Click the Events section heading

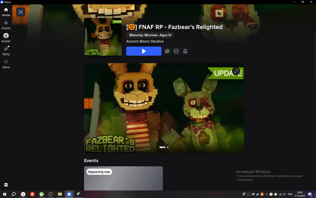(x=91, y=160)
